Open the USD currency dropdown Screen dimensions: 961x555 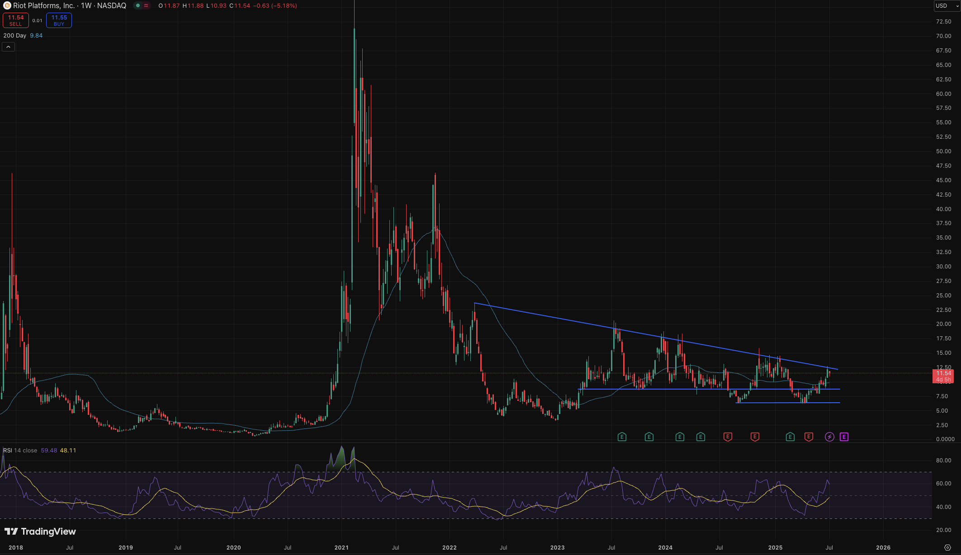(945, 6)
